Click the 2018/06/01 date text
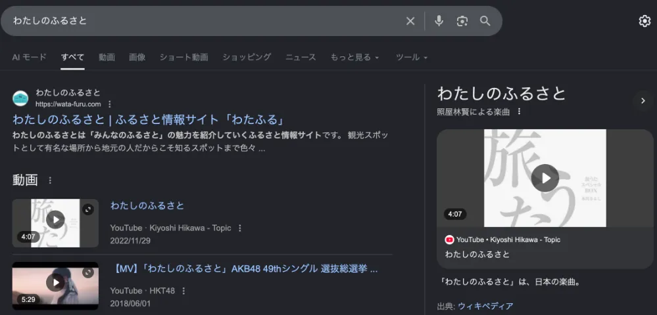The height and width of the screenshot is (315, 657). pos(130,303)
